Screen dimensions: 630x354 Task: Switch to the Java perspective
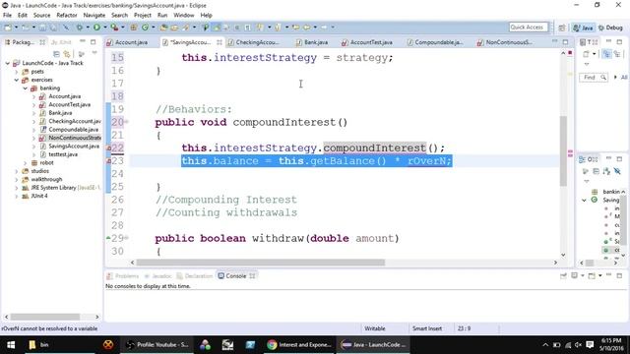pos(583,28)
